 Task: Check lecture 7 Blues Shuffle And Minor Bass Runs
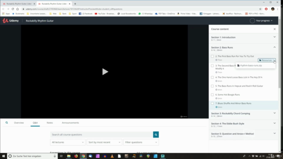(x=212, y=103)
